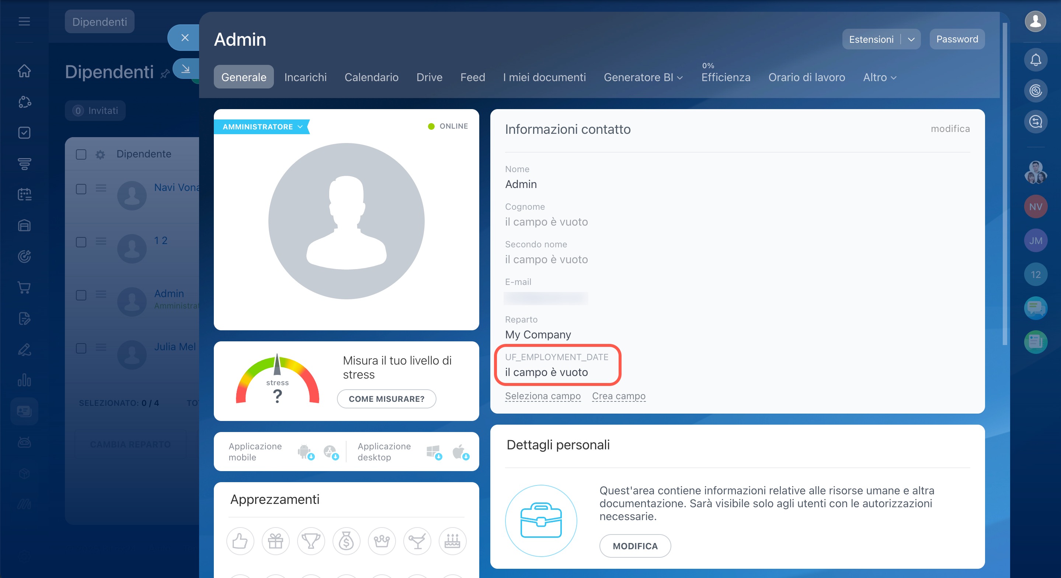The image size is (1061, 578).
Task: Click the Android mobile app download icon
Action: pos(305,452)
